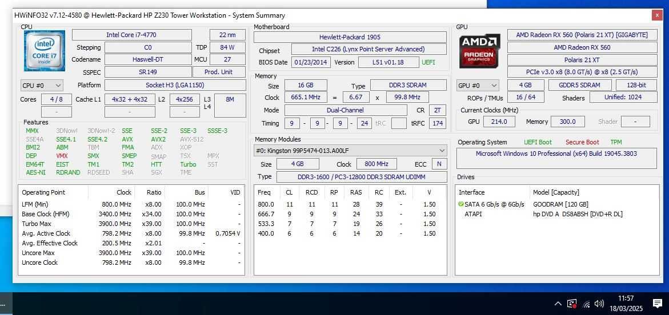
Task: Click the 400.0 frequency timing row
Action: click(350, 233)
